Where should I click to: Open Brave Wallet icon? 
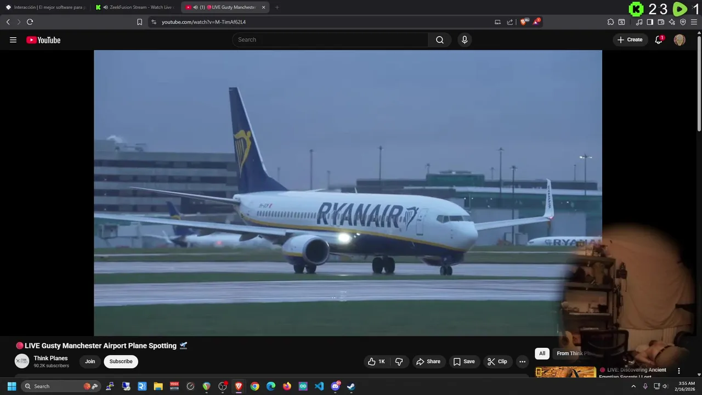pos(661,22)
